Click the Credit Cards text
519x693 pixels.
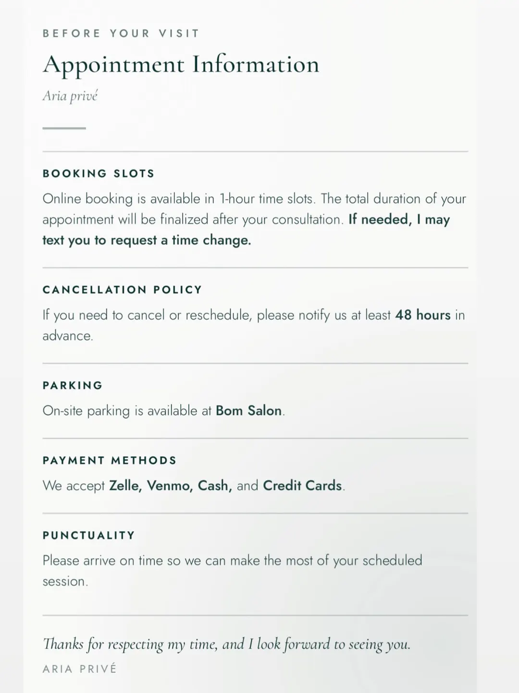click(302, 486)
